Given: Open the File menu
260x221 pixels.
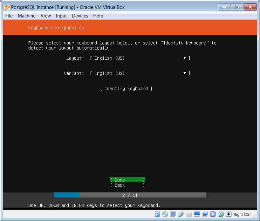Looking at the screenshot, I should 9,16.
